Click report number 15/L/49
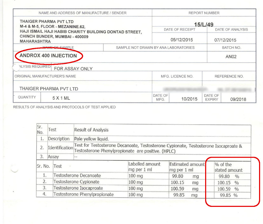This screenshot has height=224, width=263. [204, 24]
